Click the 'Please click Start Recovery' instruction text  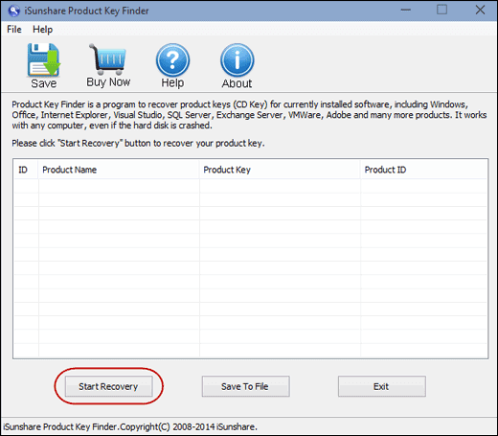click(138, 143)
